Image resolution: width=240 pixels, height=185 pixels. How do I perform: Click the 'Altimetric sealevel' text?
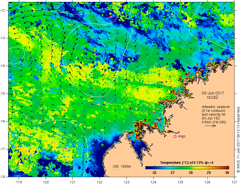[x=216, y=107]
